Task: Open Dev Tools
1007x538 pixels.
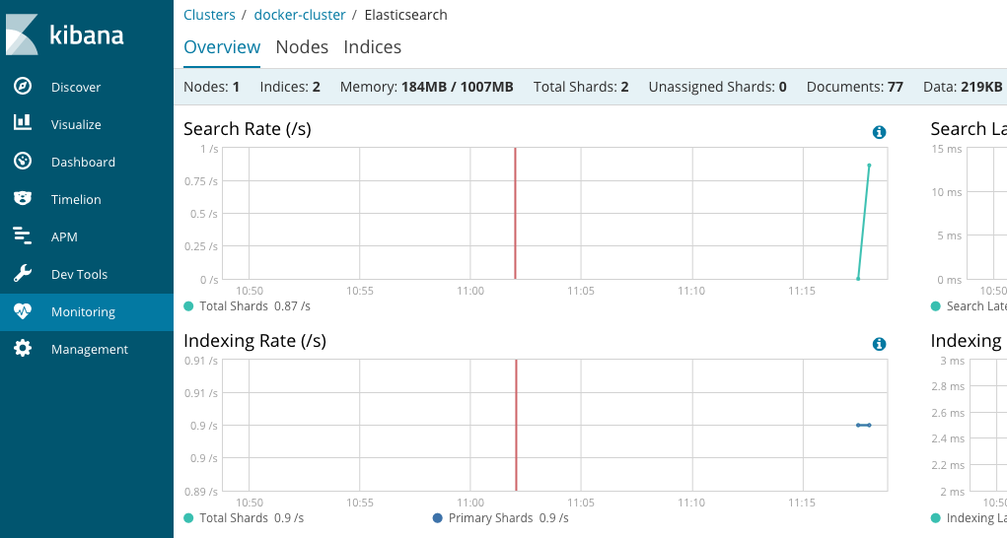Action: (87, 275)
